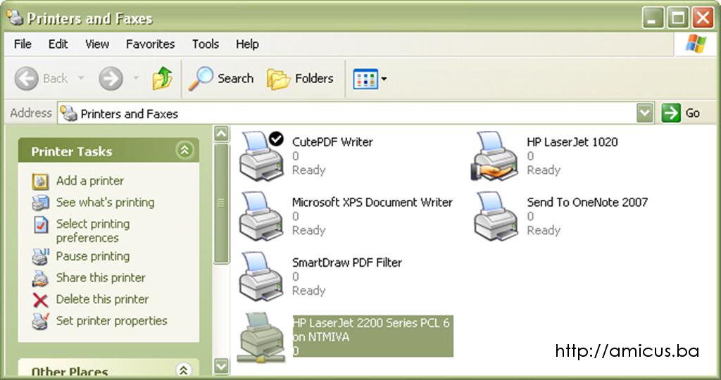Click the printing preferences checkmark icon
Screen dimensions: 721x380
point(40,224)
